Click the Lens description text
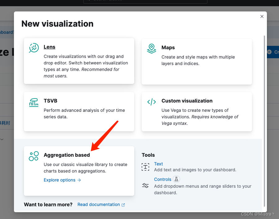Screen dimensions: 279x219 86,66
